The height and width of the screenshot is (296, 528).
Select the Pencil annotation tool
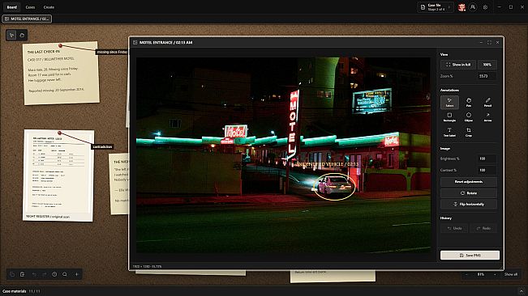pos(487,103)
